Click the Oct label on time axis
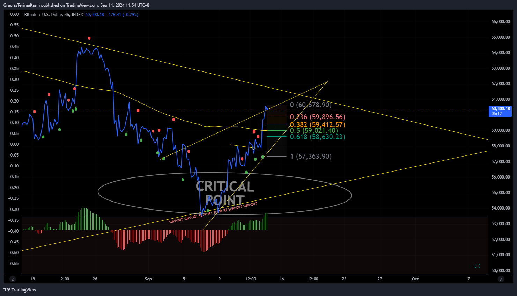The image size is (517, 296). tap(415, 279)
